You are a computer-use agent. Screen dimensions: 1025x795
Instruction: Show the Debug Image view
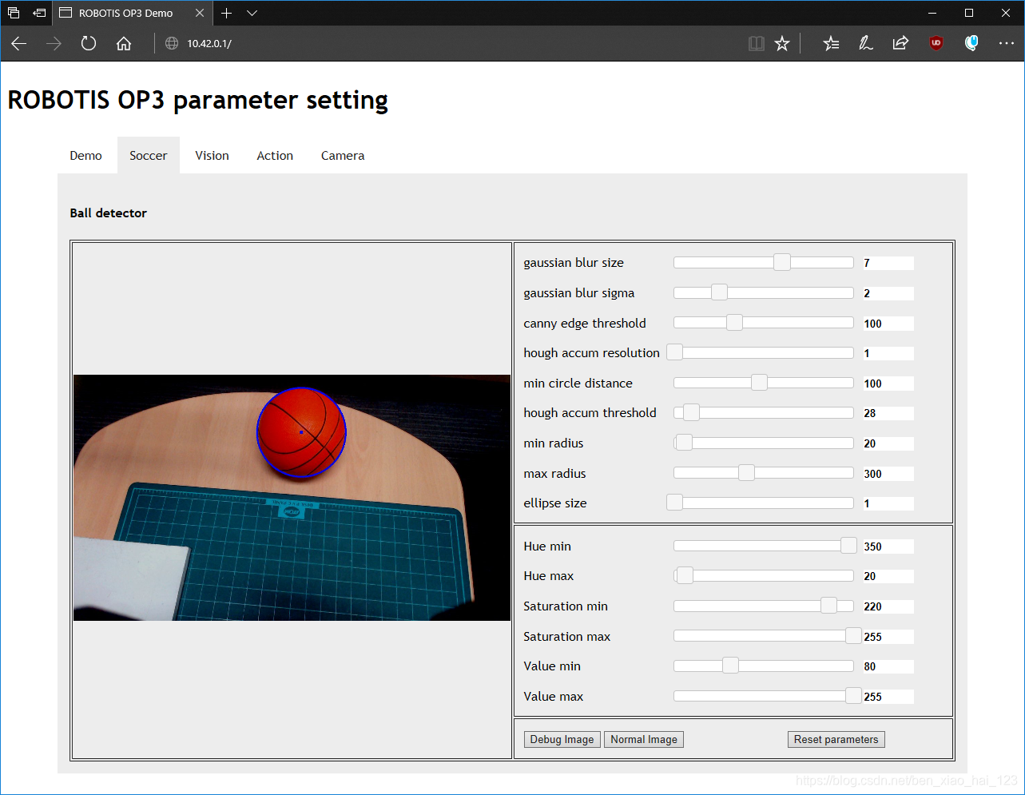coord(562,740)
